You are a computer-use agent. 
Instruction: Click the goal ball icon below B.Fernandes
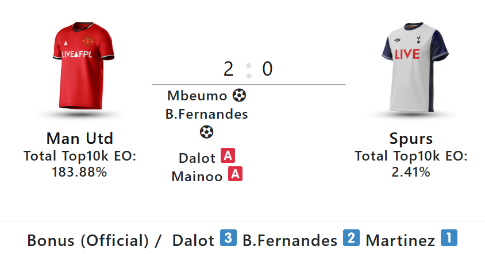(206, 132)
